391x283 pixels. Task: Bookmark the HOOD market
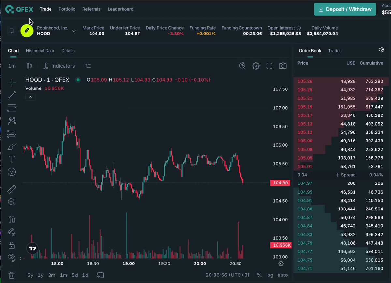coord(12,31)
